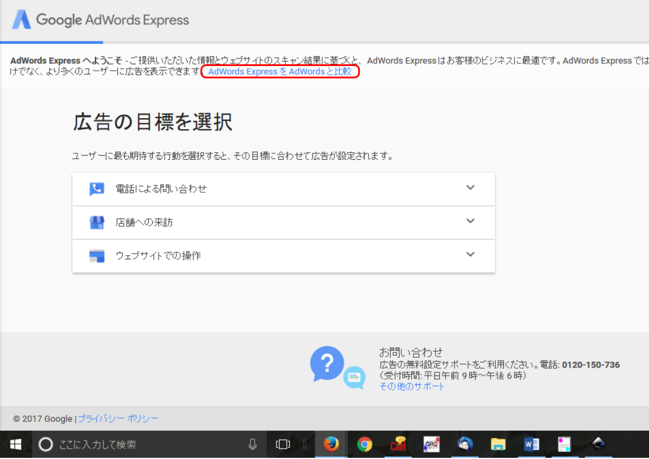Click the Google AdWords Express logo icon
Viewport: 649px width, 459px height.
coord(21,20)
